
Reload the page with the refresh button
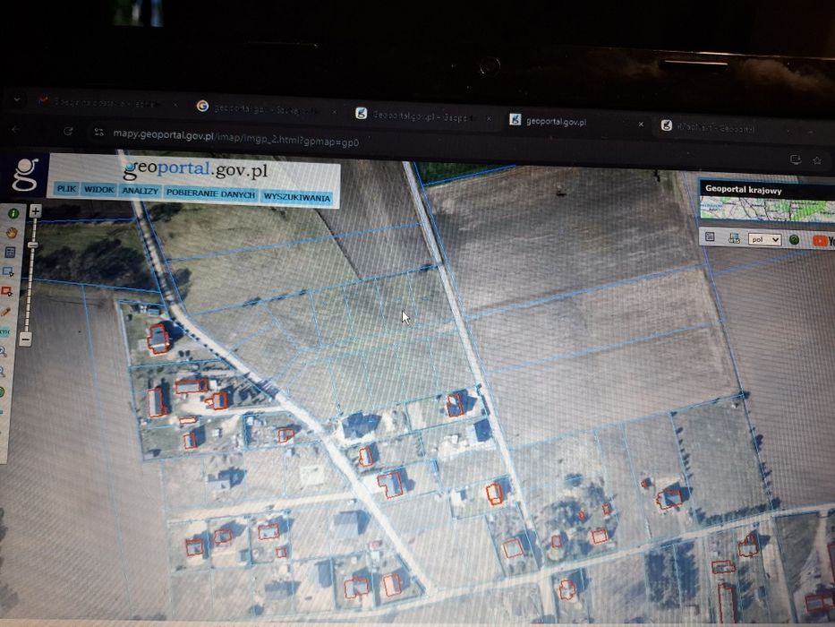tap(68, 131)
